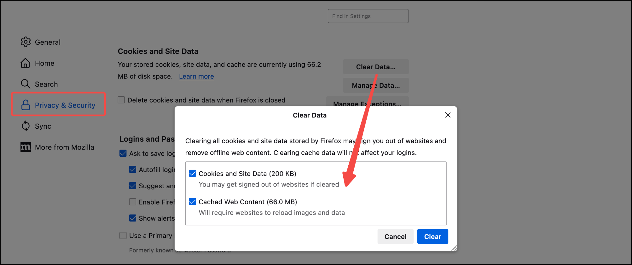The width and height of the screenshot is (632, 265).
Task: Open the General settings section
Action: pos(48,42)
